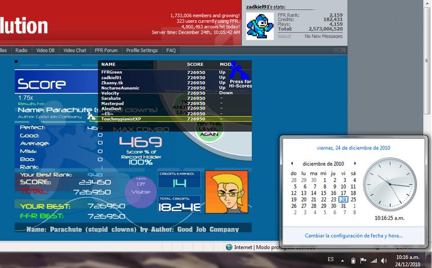Click the SCORE column header
The width and height of the screenshot is (432, 268).
point(195,64)
